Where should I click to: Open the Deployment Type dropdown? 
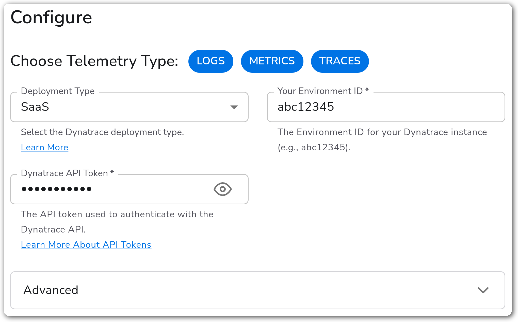tap(129, 107)
